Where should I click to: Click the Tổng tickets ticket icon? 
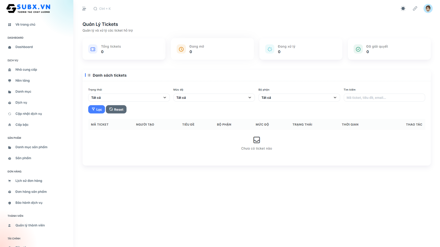point(93,49)
